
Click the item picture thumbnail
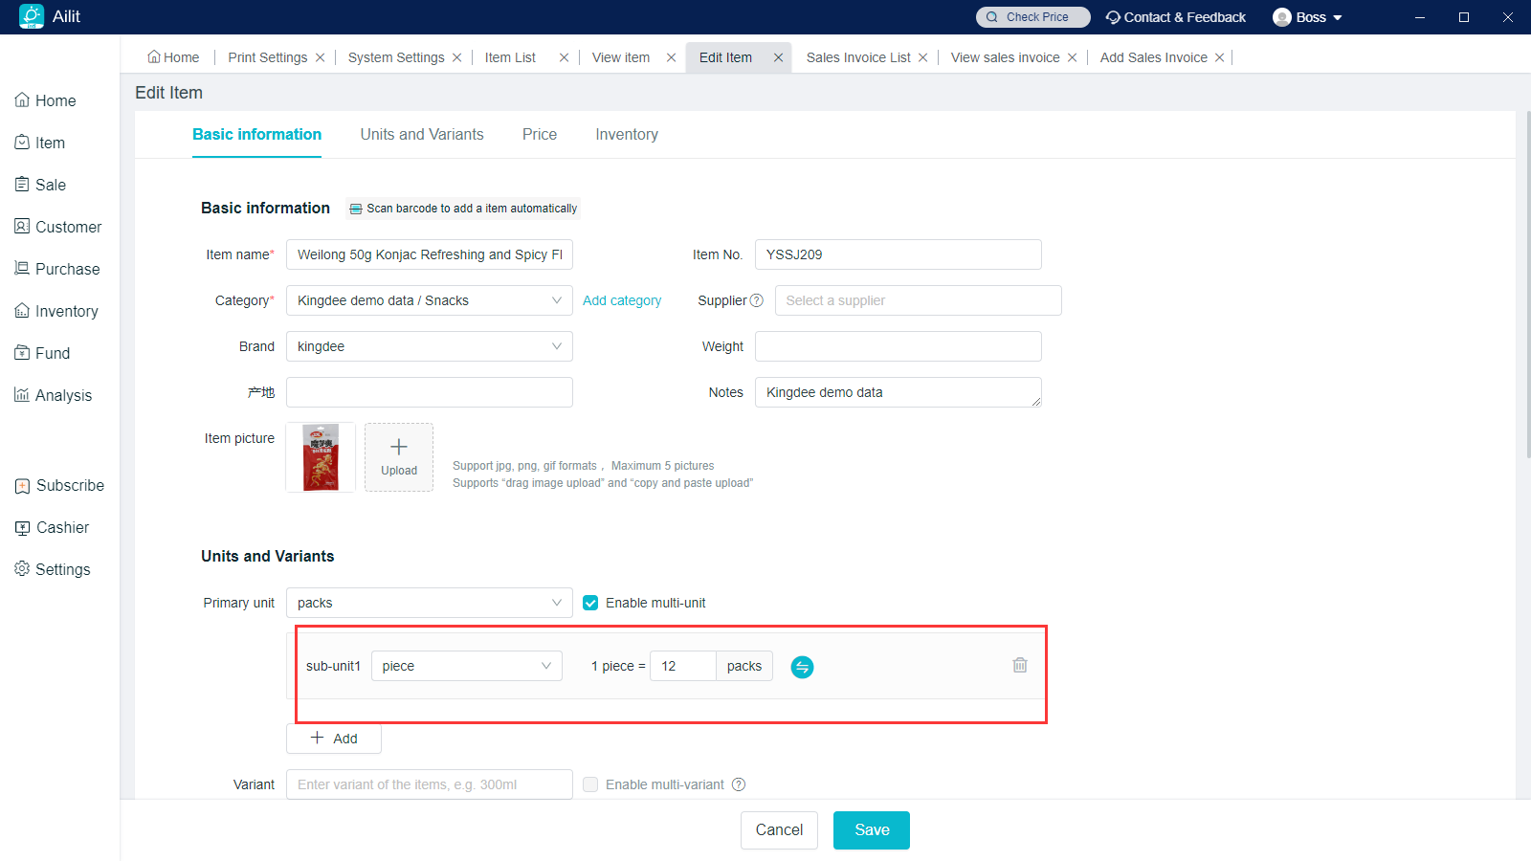(x=321, y=457)
